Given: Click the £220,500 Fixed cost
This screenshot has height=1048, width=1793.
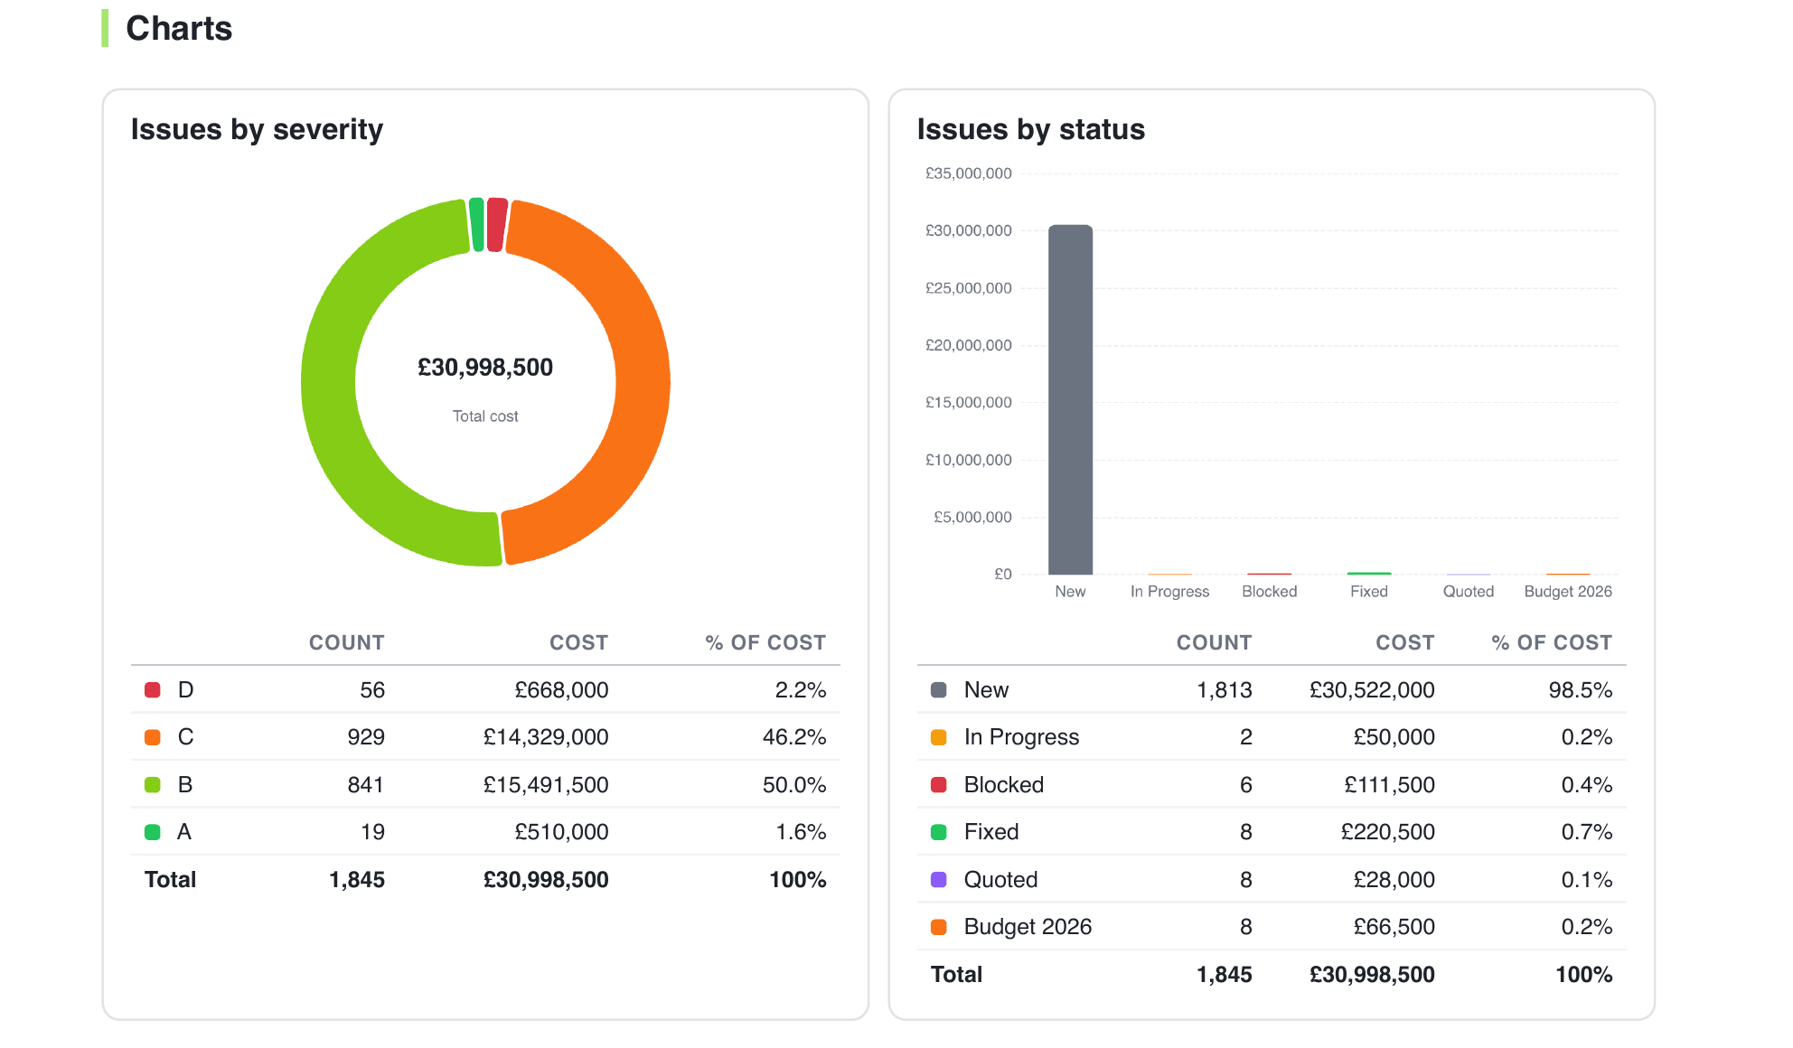Looking at the screenshot, I should (1387, 832).
